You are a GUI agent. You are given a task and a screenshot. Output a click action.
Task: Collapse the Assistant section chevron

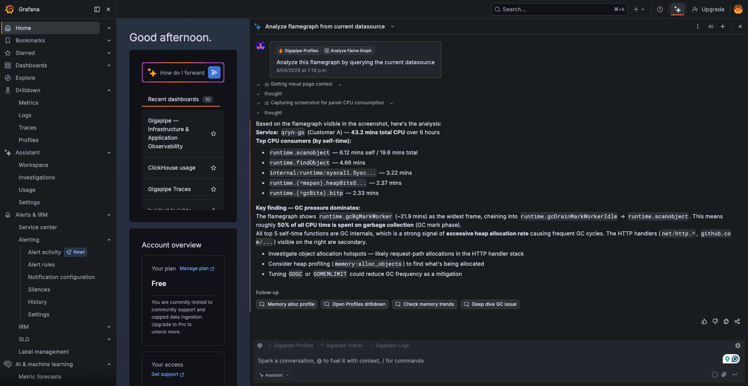[109, 153]
